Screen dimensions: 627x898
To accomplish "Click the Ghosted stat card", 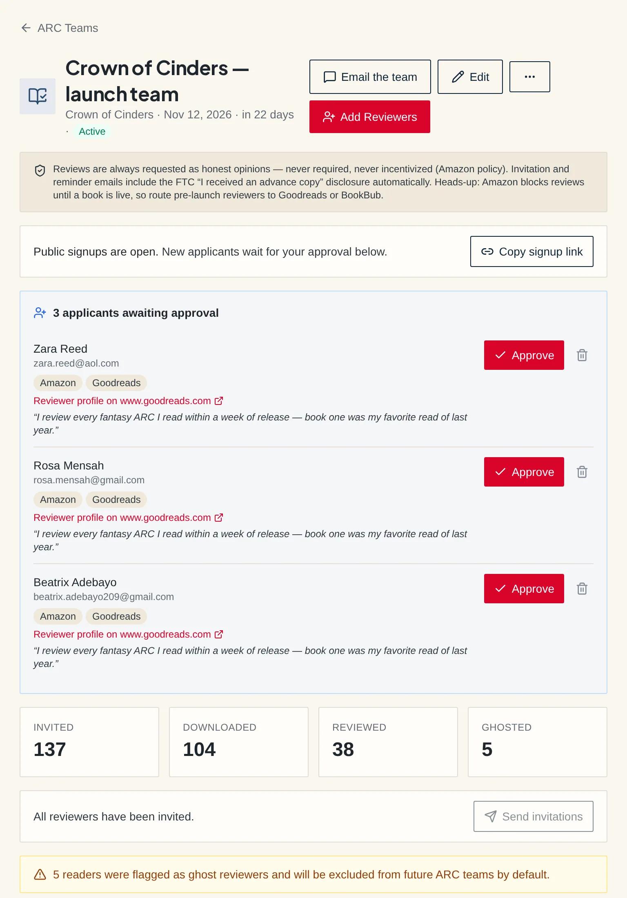I will (x=537, y=742).
